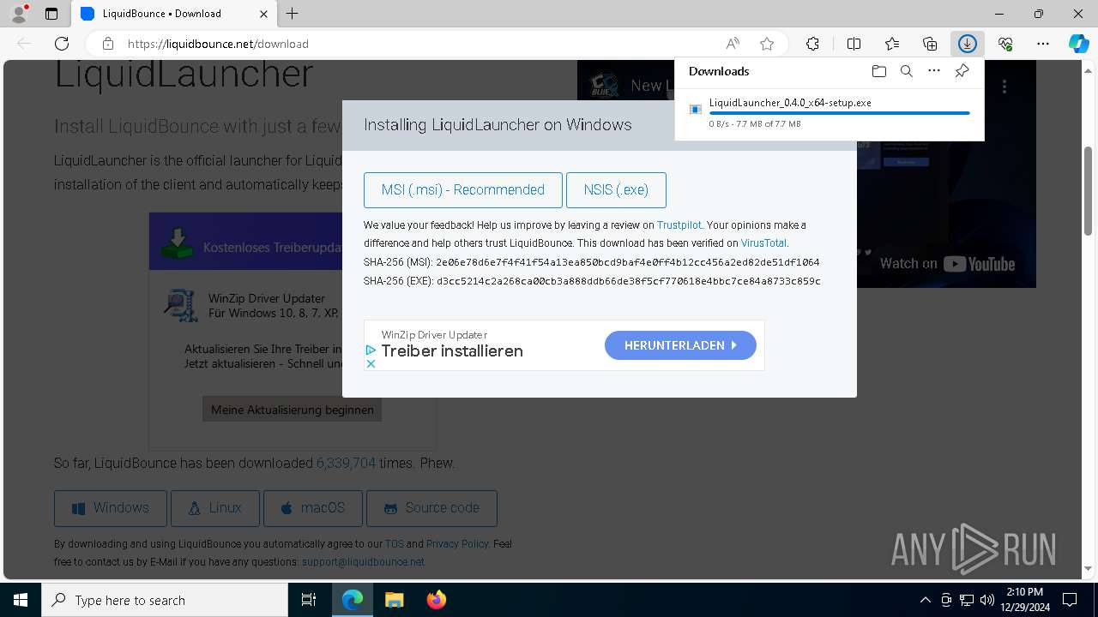Image resolution: width=1098 pixels, height=617 pixels.
Task: Open Edge Settings and more menu
Action: (1043, 44)
